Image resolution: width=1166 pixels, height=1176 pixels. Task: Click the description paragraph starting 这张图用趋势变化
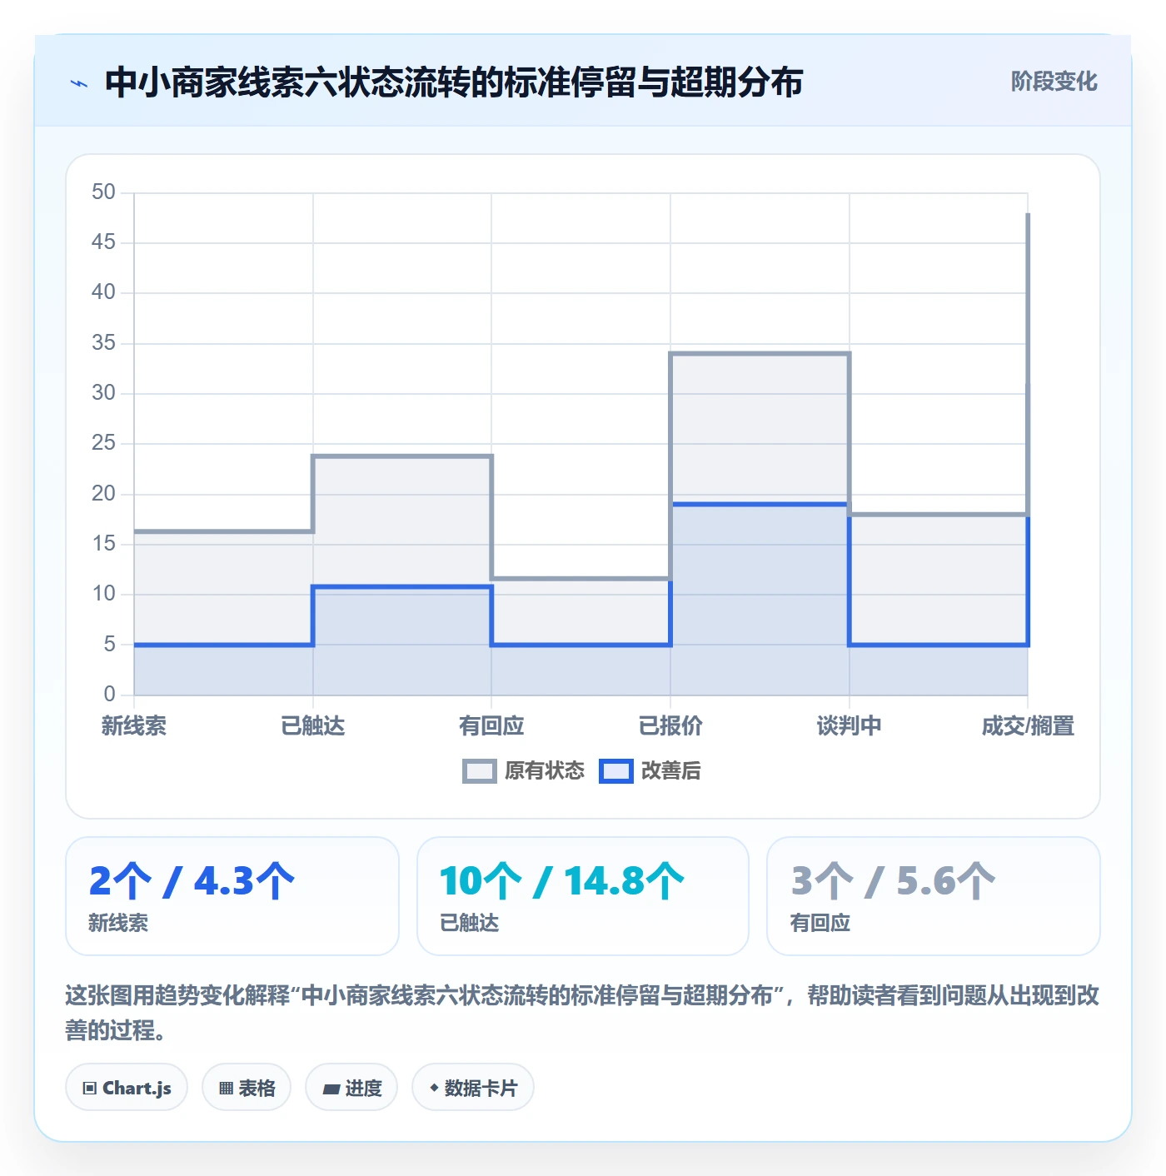[x=583, y=1013]
